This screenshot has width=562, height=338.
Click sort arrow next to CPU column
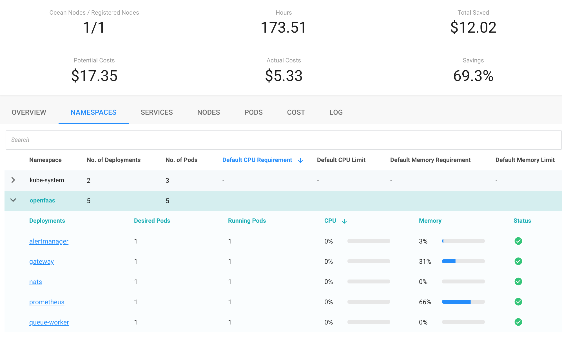[344, 221]
